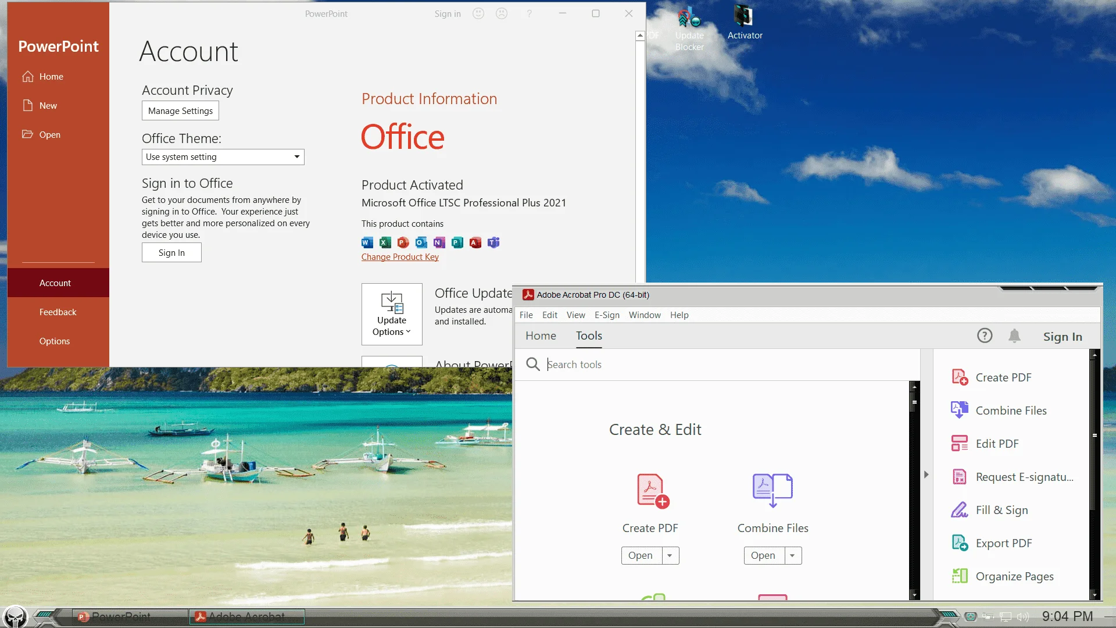Expand Combine Files Open dropdown arrow
Image resolution: width=1116 pixels, height=628 pixels.
tap(793, 555)
